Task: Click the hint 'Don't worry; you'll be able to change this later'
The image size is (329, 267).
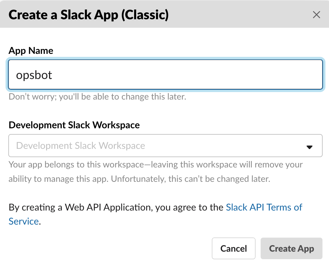Action: pyautogui.click(x=97, y=97)
